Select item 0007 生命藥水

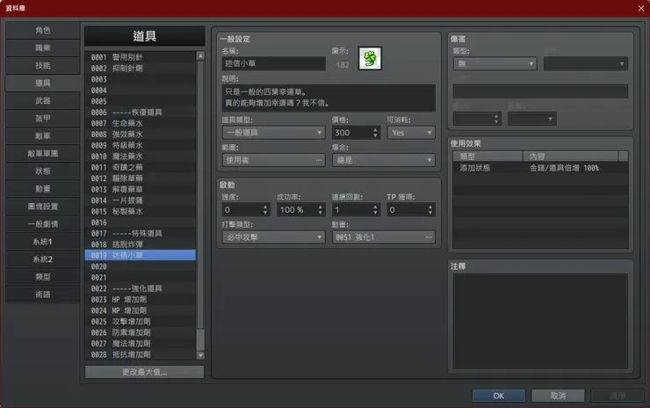pos(141,123)
